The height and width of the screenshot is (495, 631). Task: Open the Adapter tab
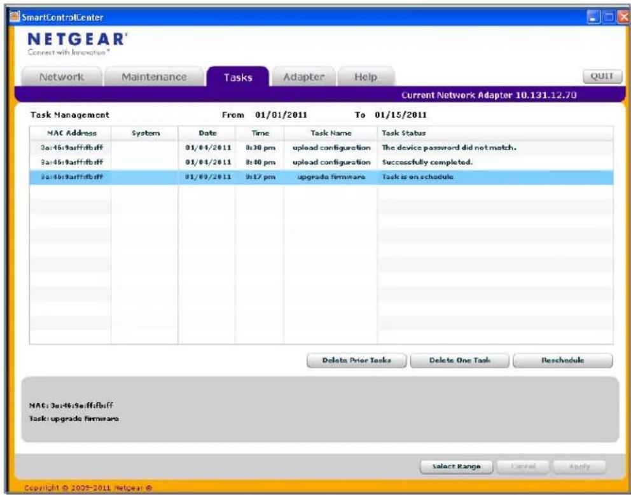303,76
